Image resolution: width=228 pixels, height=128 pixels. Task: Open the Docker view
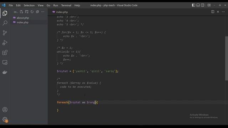(x=5, y=72)
